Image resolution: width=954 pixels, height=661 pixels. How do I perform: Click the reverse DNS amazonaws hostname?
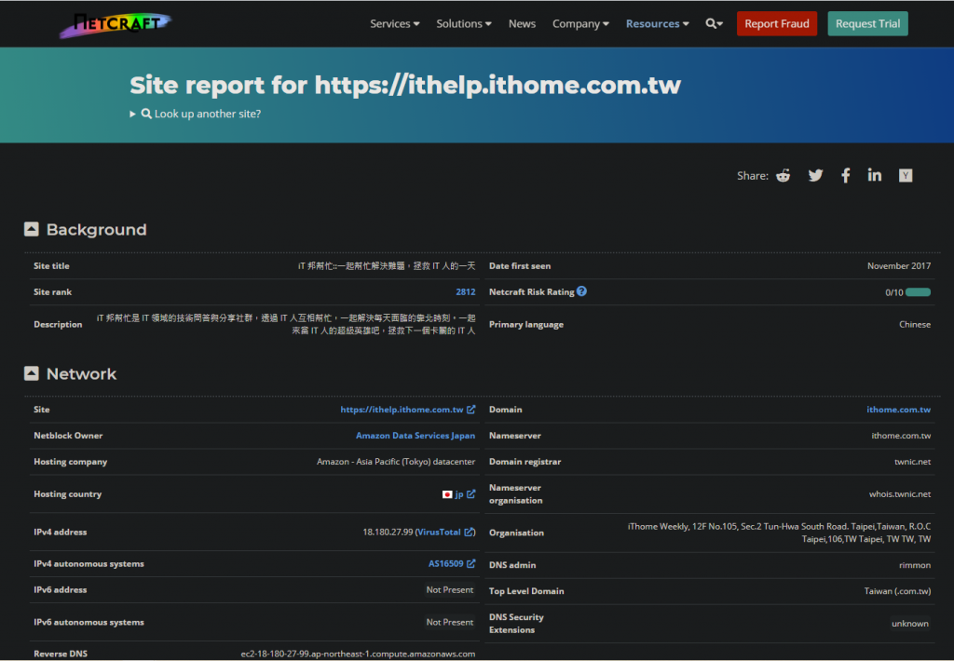[x=358, y=654]
